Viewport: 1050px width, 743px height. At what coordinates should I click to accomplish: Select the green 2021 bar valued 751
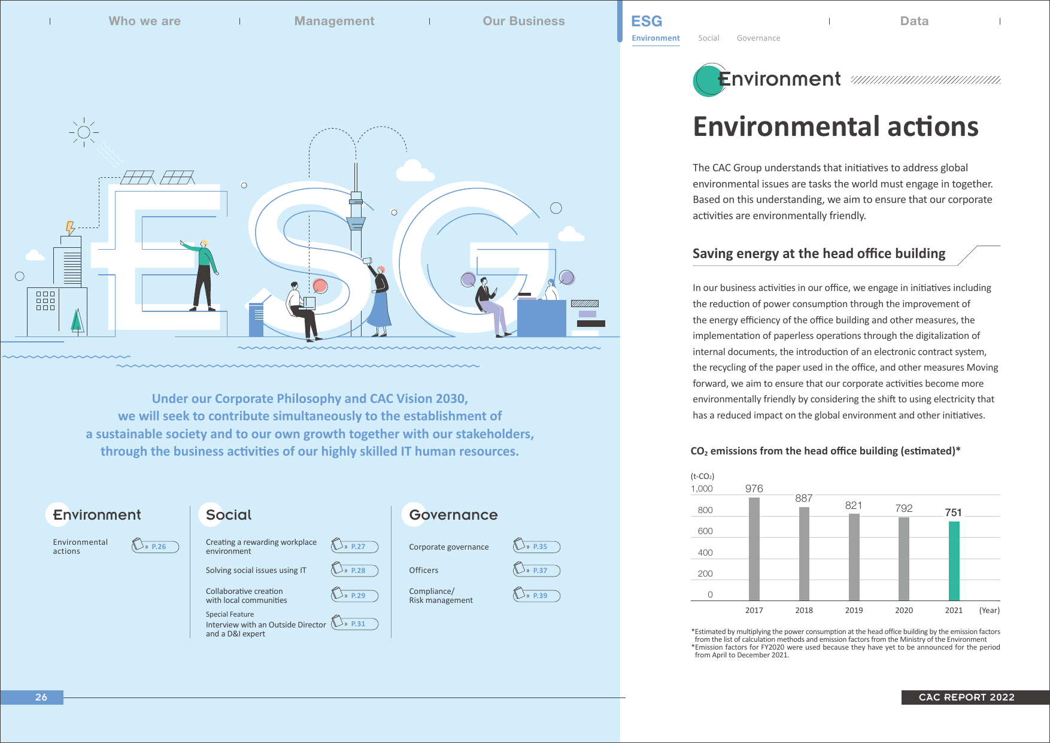pyautogui.click(x=954, y=561)
